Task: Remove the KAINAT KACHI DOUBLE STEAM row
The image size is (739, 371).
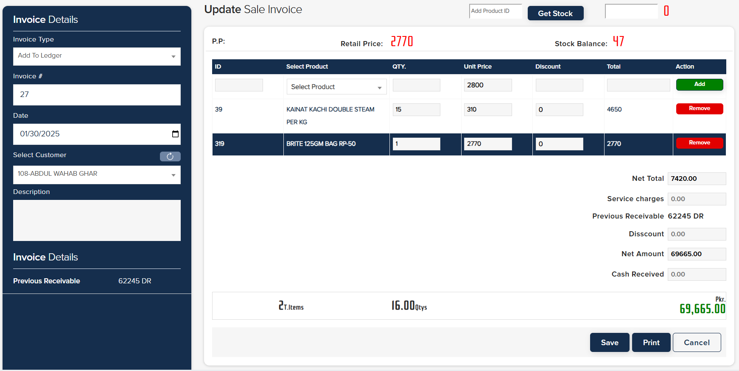Action: point(700,108)
